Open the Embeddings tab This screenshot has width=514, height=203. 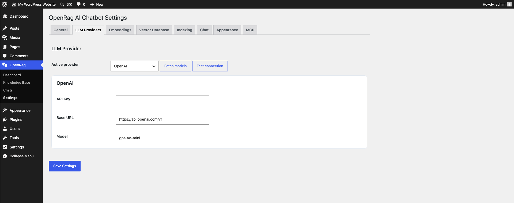coord(120,30)
